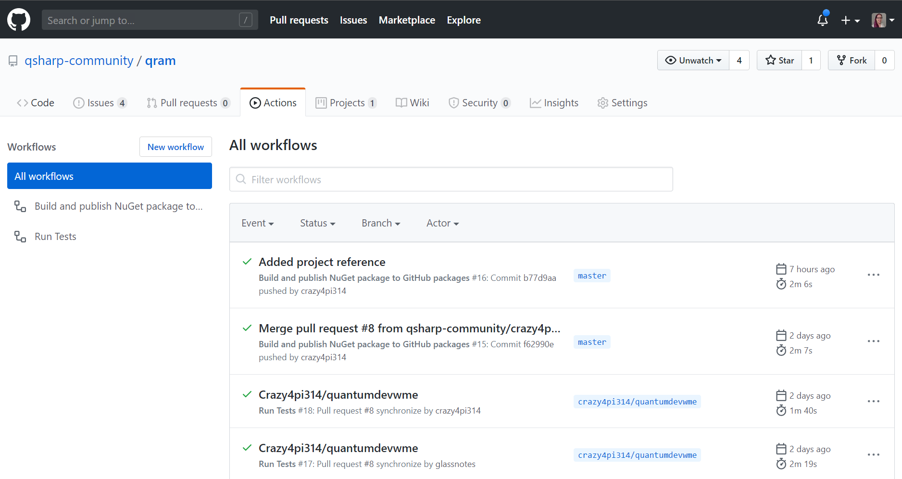Open the stargazers count 1
Screen dimensions: 902x479
tap(811, 60)
